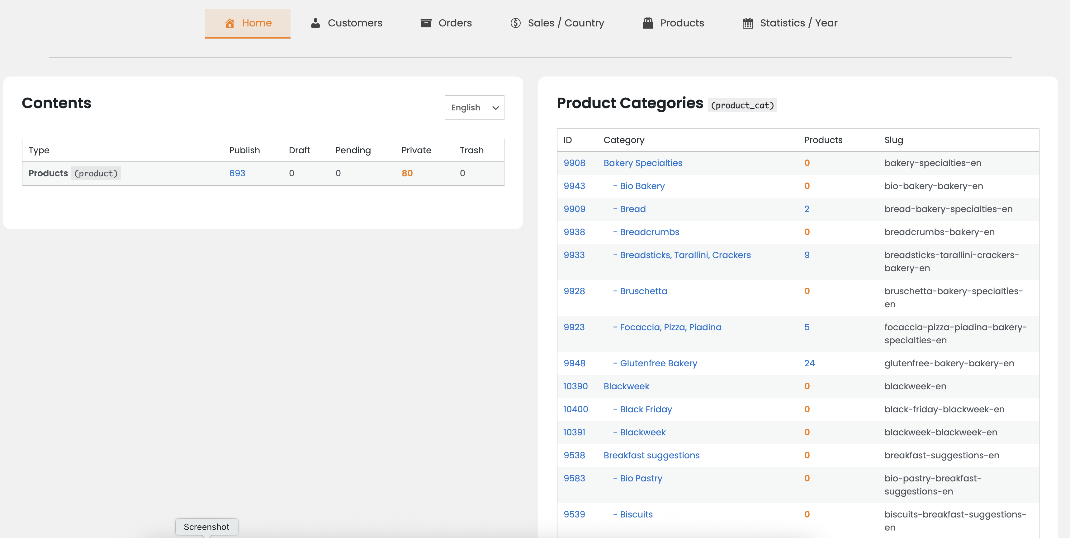1070x538 pixels.
Task: Click the Screenshot tooltip button
Action: pyautogui.click(x=206, y=527)
